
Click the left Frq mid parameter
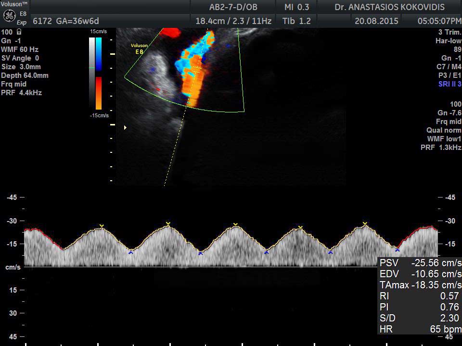14,84
